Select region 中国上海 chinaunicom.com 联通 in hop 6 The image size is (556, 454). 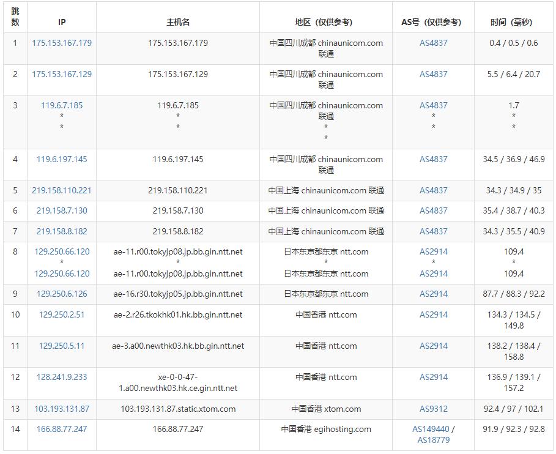(326, 210)
